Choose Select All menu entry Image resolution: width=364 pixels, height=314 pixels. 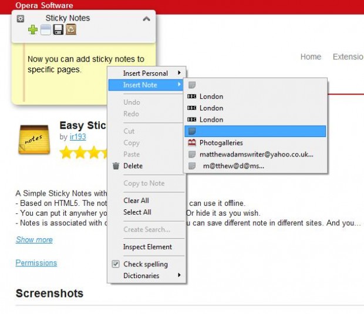click(x=147, y=212)
